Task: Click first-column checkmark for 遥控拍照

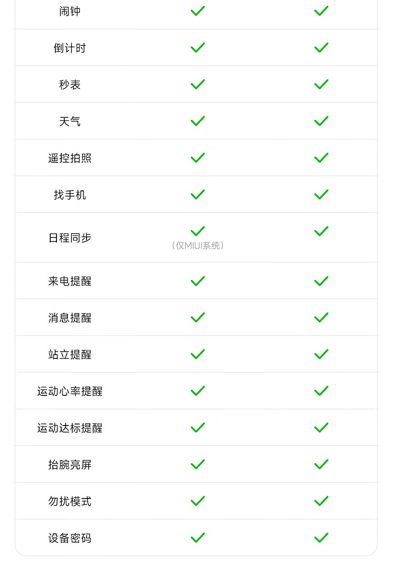Action: pos(198,158)
